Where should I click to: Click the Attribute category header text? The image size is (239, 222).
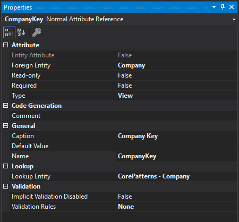point(25,45)
